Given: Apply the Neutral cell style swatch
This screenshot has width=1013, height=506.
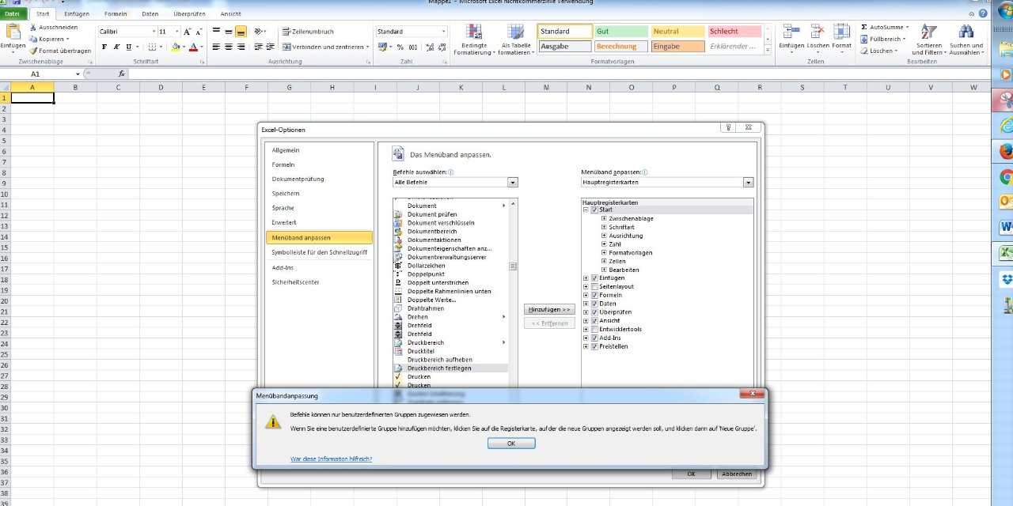Looking at the screenshot, I should pyautogui.click(x=677, y=32).
